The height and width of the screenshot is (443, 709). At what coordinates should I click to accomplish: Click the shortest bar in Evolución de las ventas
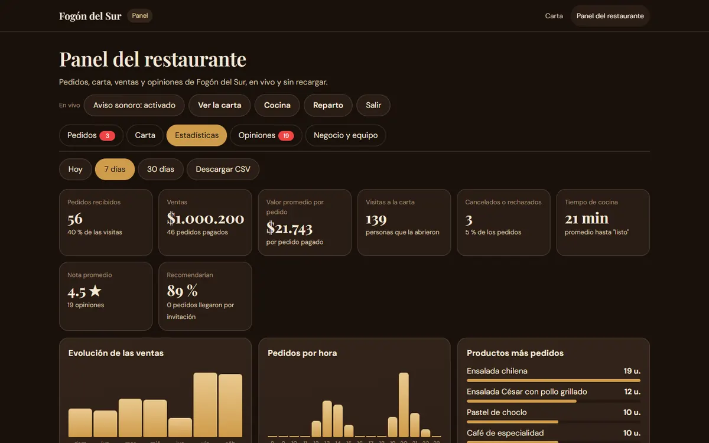[x=180, y=428]
